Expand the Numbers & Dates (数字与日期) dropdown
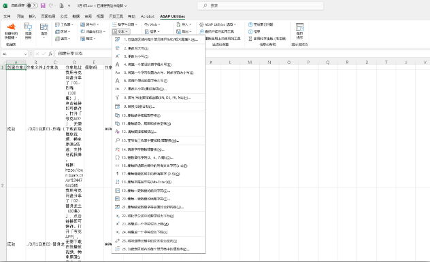The height and width of the screenshot is (262, 430). (125, 24)
